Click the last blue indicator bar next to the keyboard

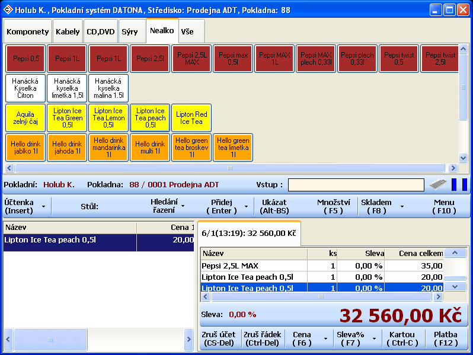point(465,184)
